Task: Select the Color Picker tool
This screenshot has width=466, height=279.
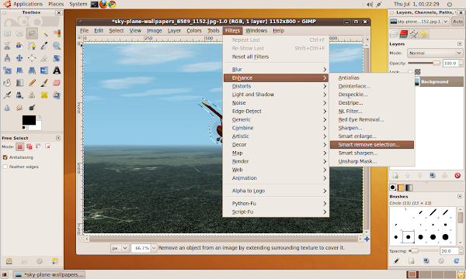Action: [x=44, y=46]
